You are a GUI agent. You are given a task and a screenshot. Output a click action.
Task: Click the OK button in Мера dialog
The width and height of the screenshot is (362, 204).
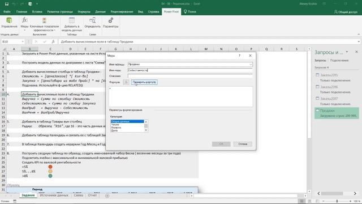(221, 144)
